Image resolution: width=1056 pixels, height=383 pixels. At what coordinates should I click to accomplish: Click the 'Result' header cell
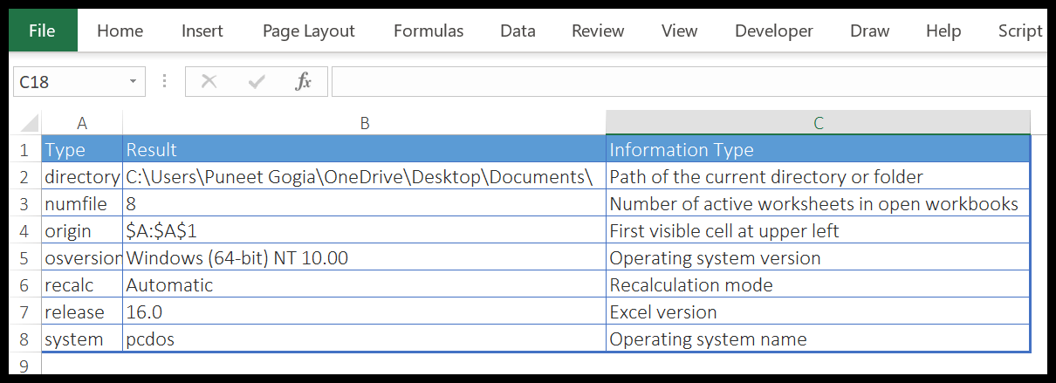(365, 149)
